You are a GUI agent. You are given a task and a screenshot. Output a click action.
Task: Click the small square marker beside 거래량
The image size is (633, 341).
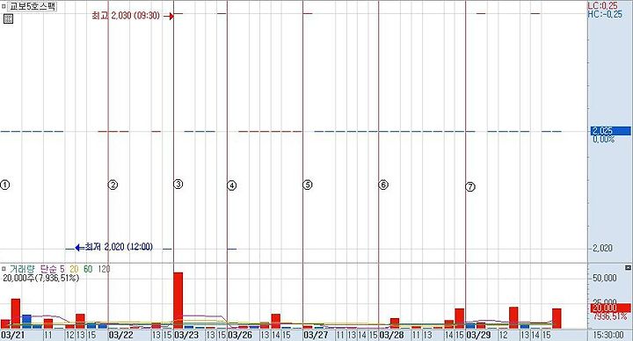point(4,268)
